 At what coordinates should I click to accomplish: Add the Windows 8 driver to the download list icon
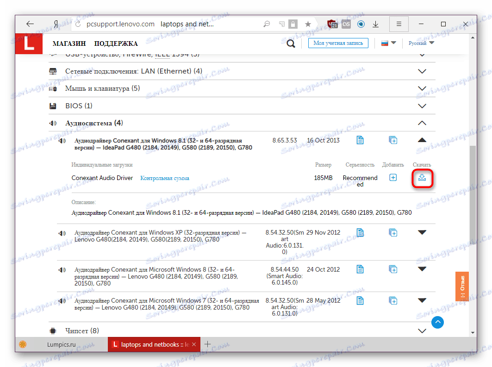coord(393,269)
